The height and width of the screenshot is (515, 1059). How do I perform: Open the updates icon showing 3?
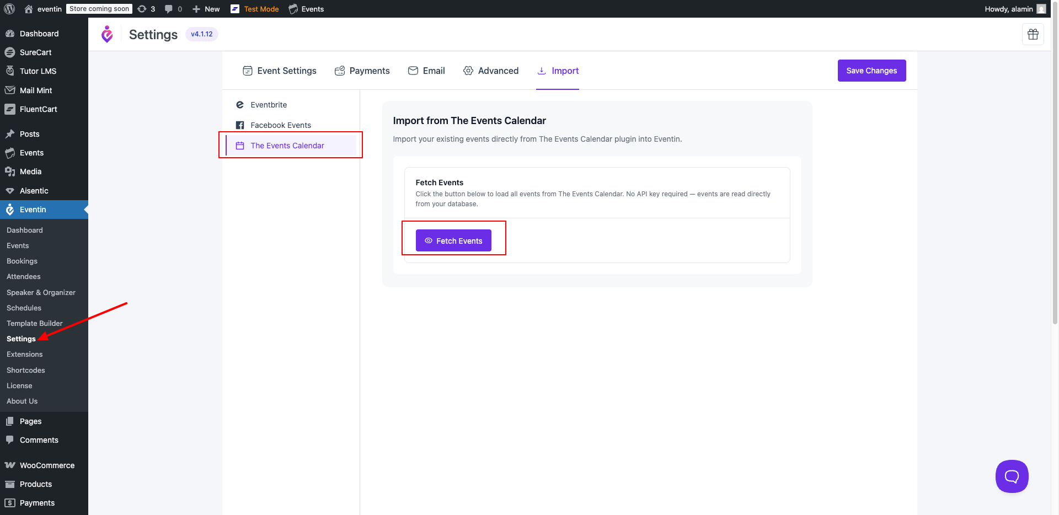click(x=142, y=9)
